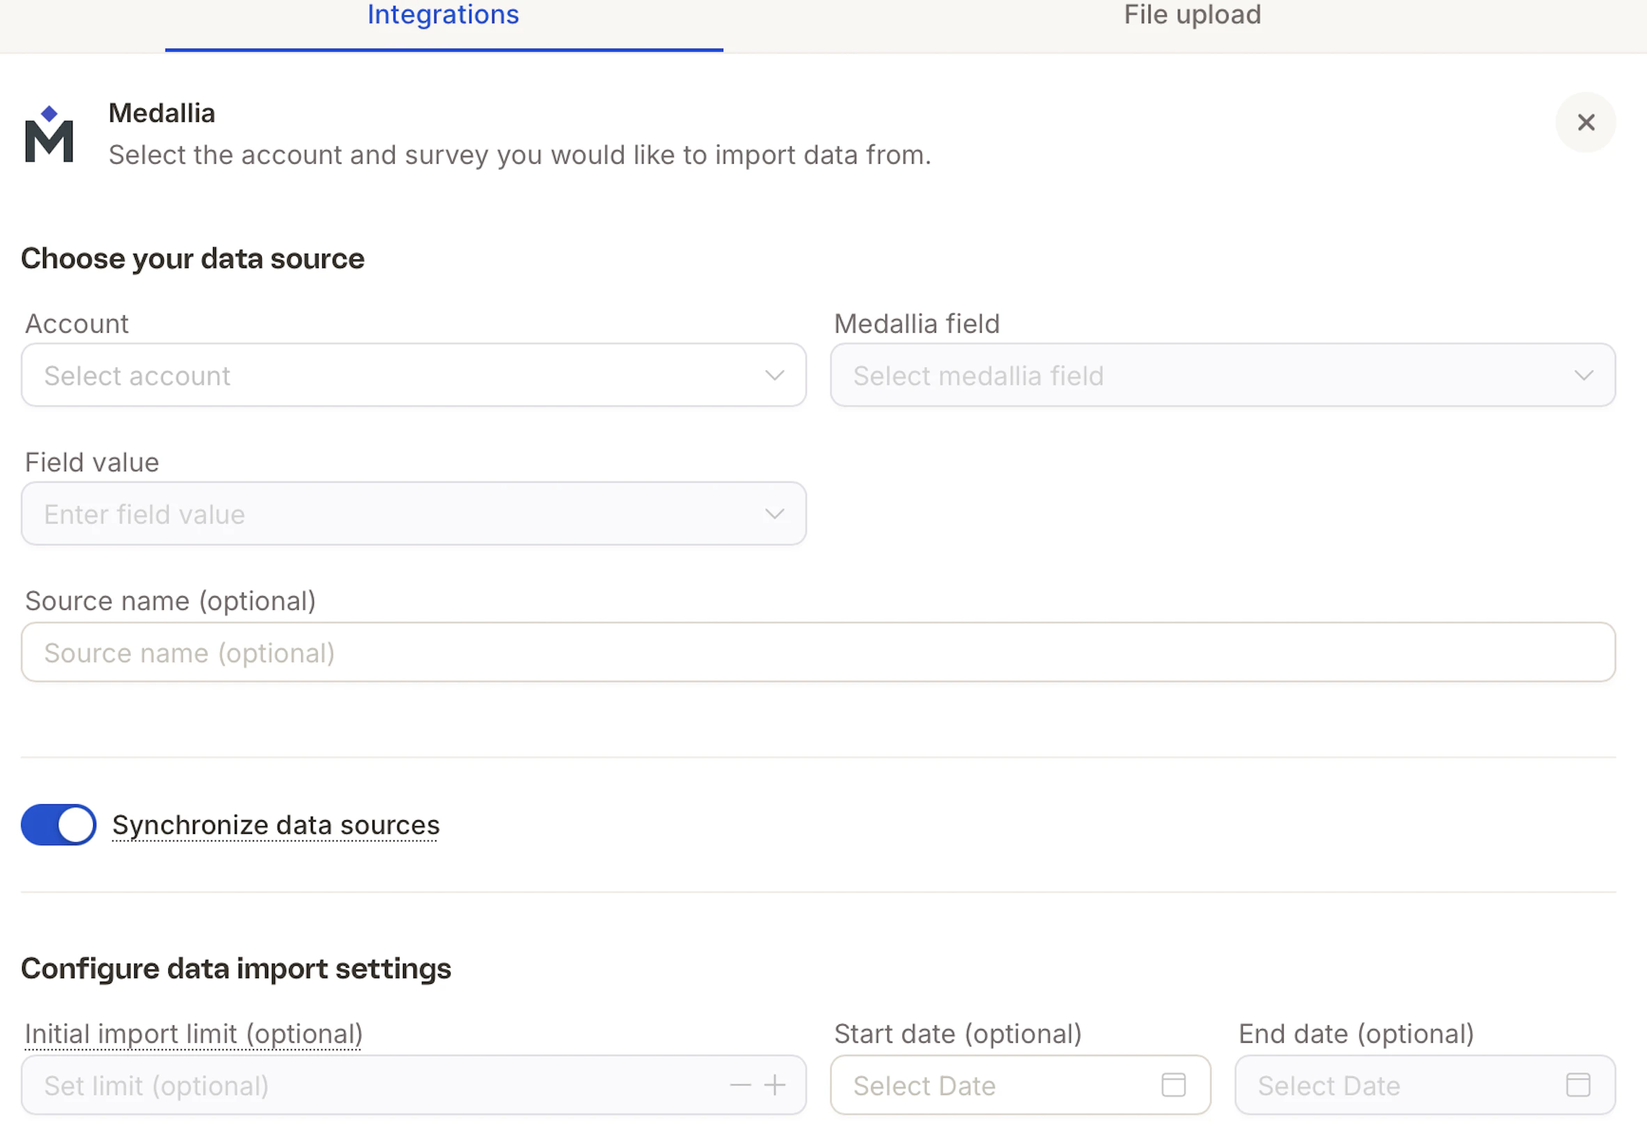Click the End date (optional) label
This screenshot has height=1134, width=1647.
click(1355, 1034)
